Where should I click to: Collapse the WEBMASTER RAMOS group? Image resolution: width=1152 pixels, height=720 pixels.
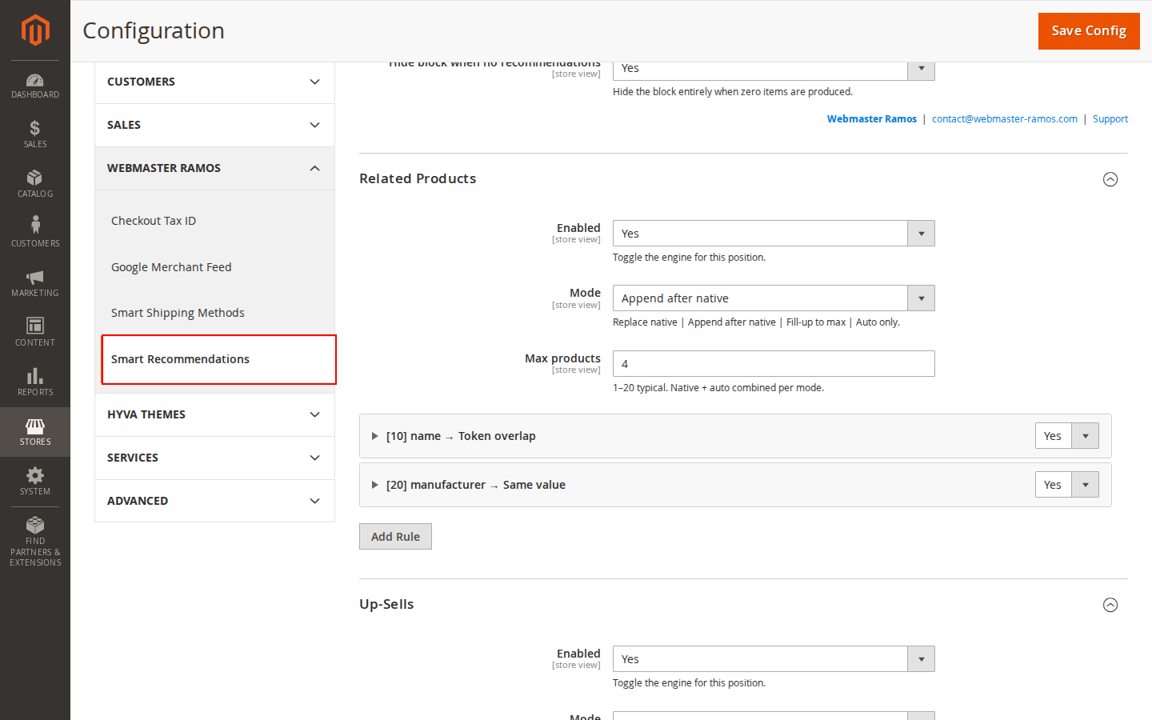(x=214, y=168)
